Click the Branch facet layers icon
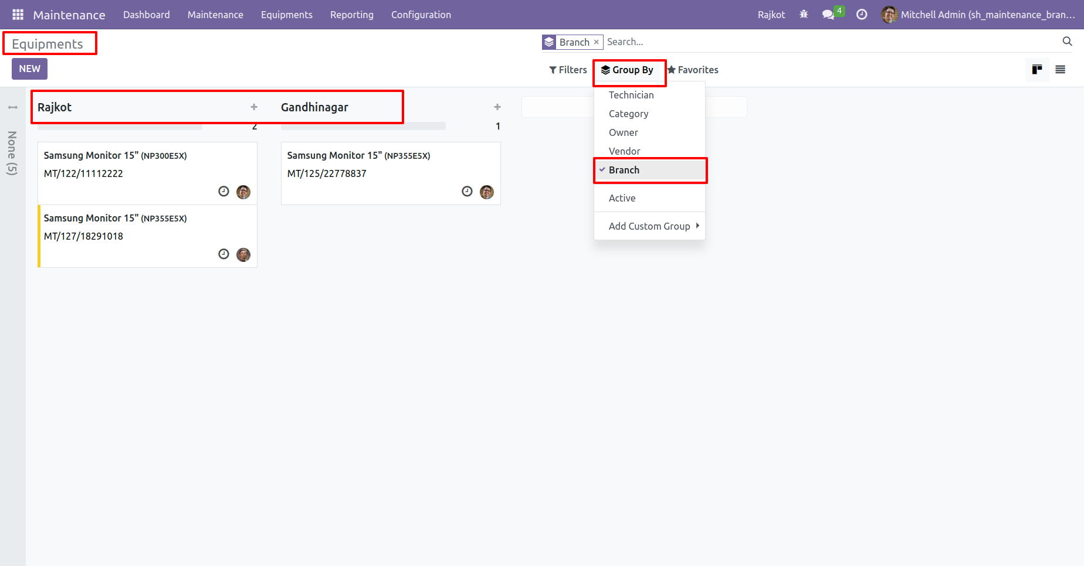1084x566 pixels. [x=549, y=42]
